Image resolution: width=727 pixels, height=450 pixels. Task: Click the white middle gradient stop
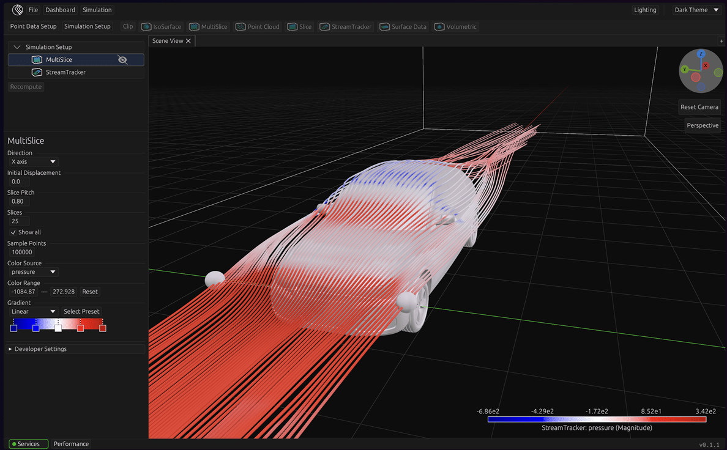(58, 328)
